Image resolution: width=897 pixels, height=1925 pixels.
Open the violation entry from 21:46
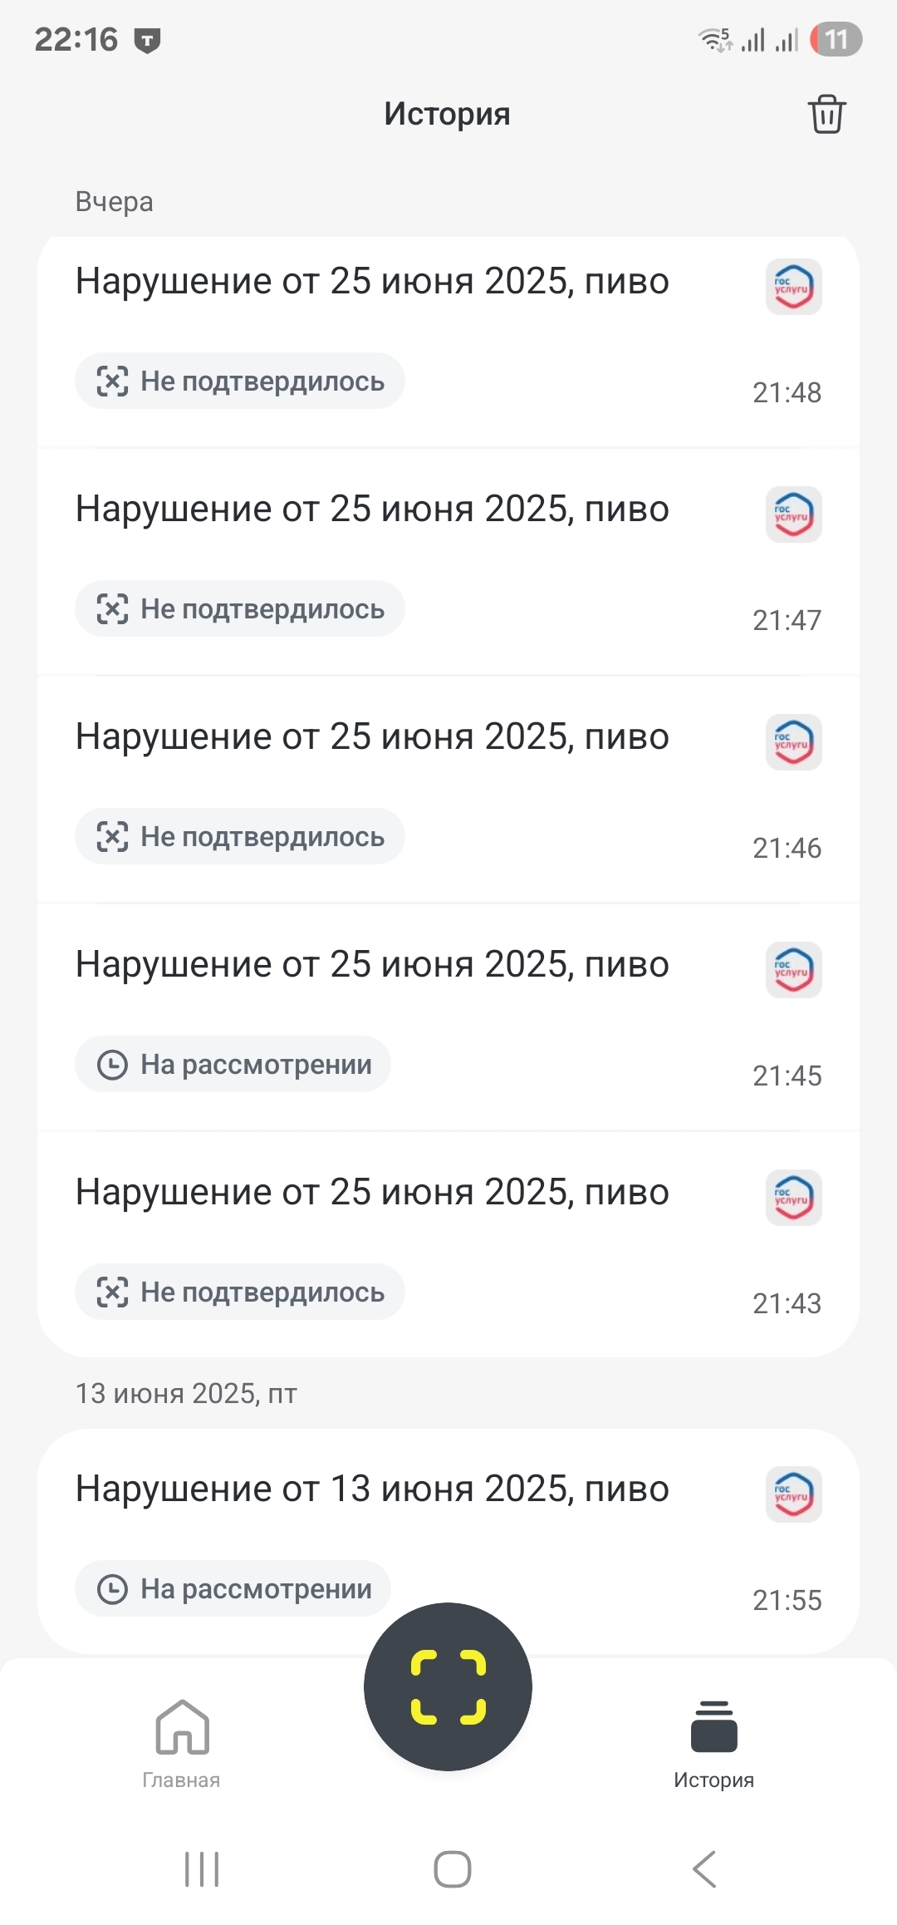[372, 737]
